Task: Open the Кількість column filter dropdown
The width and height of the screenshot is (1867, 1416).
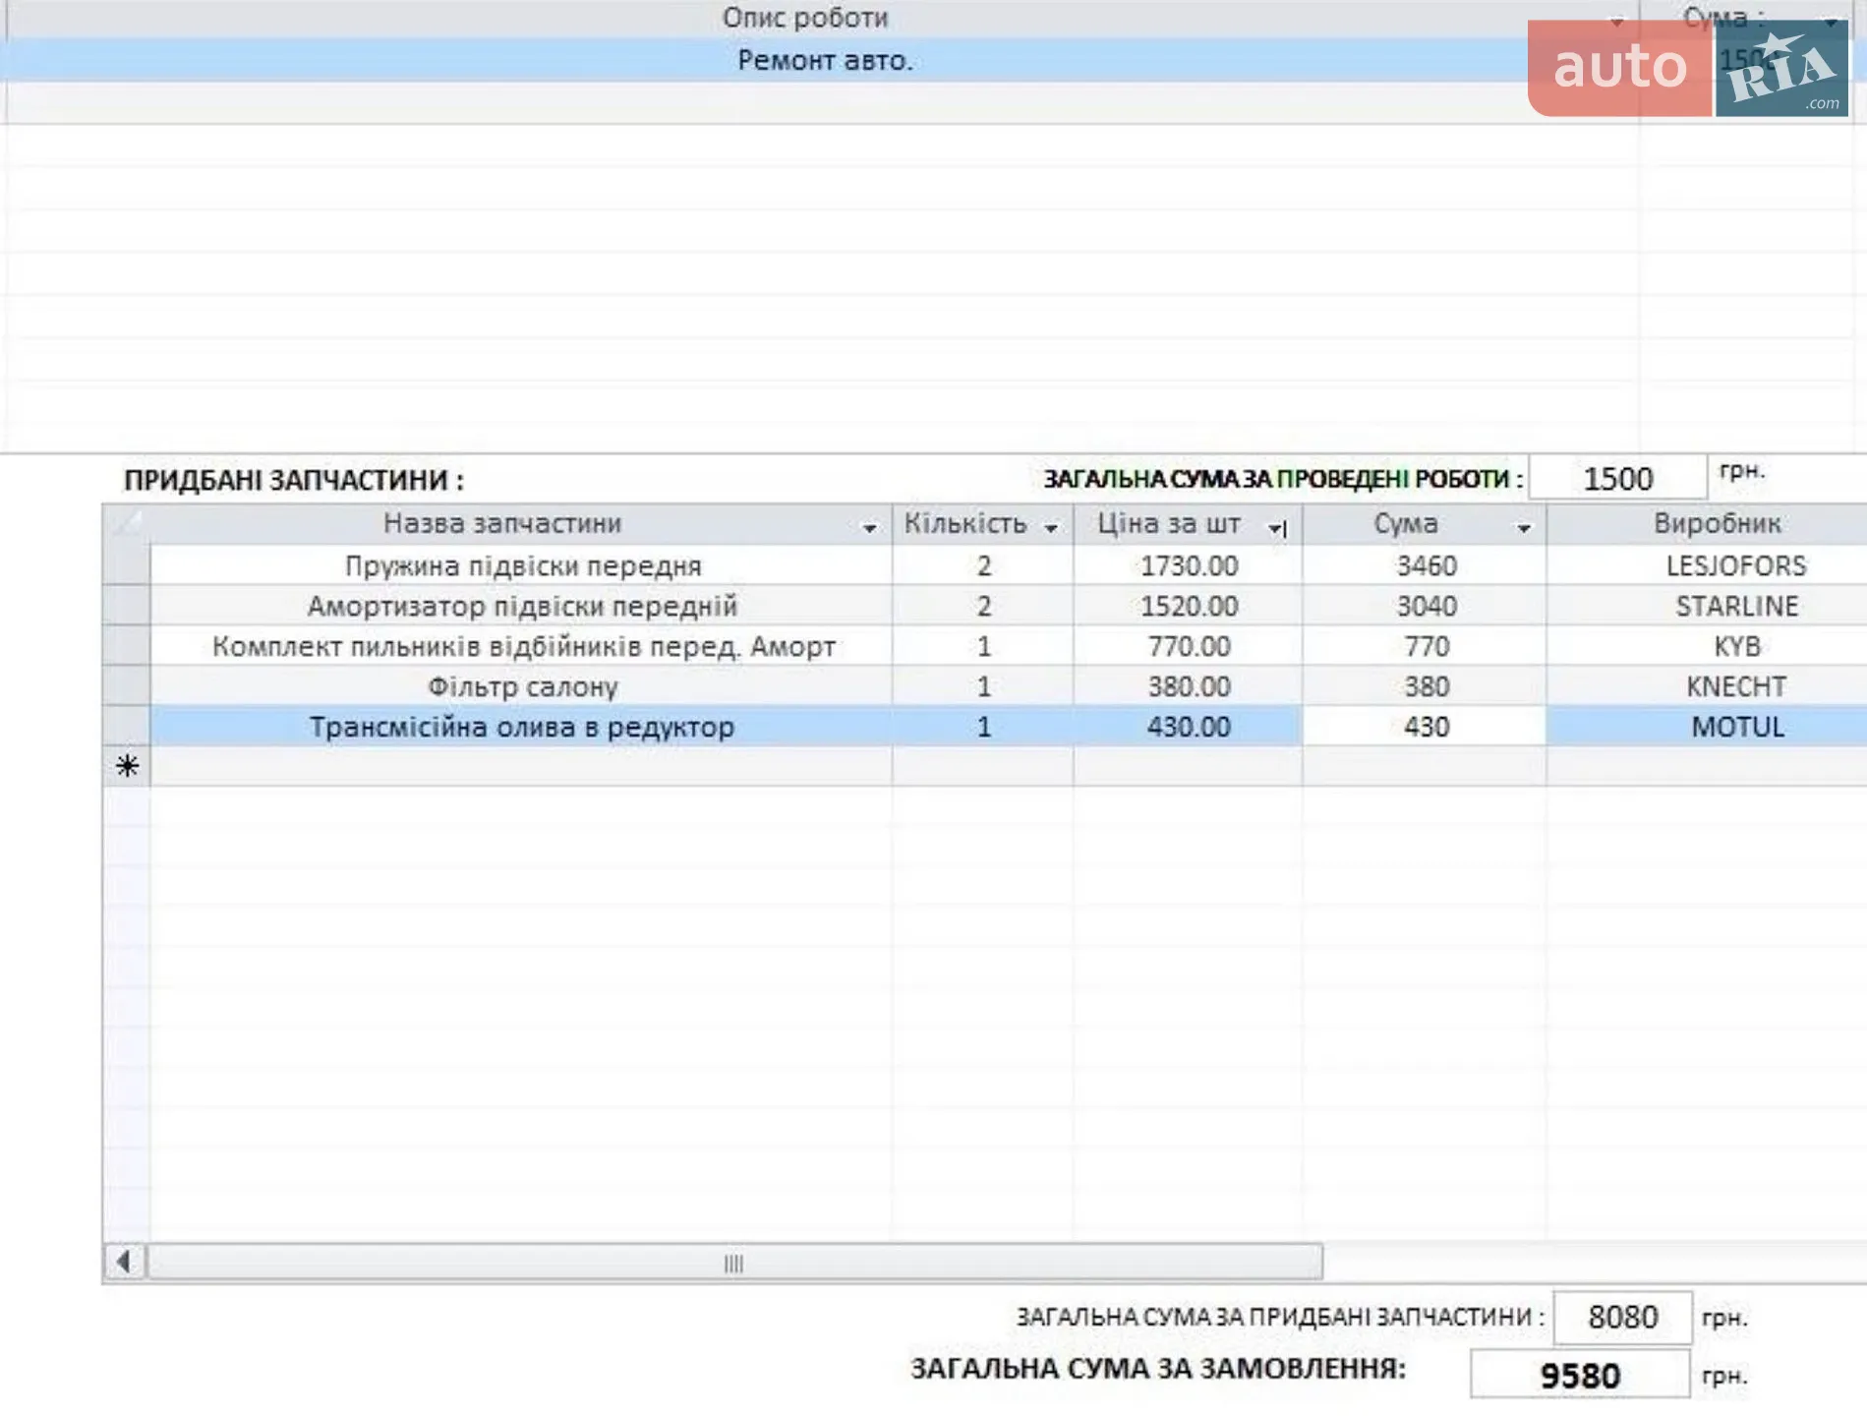Action: coord(1051,528)
